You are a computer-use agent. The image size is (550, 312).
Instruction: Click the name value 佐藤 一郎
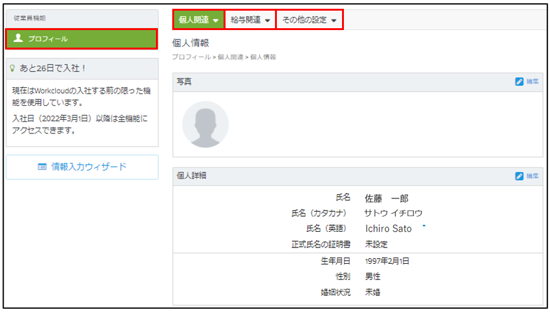click(x=387, y=199)
